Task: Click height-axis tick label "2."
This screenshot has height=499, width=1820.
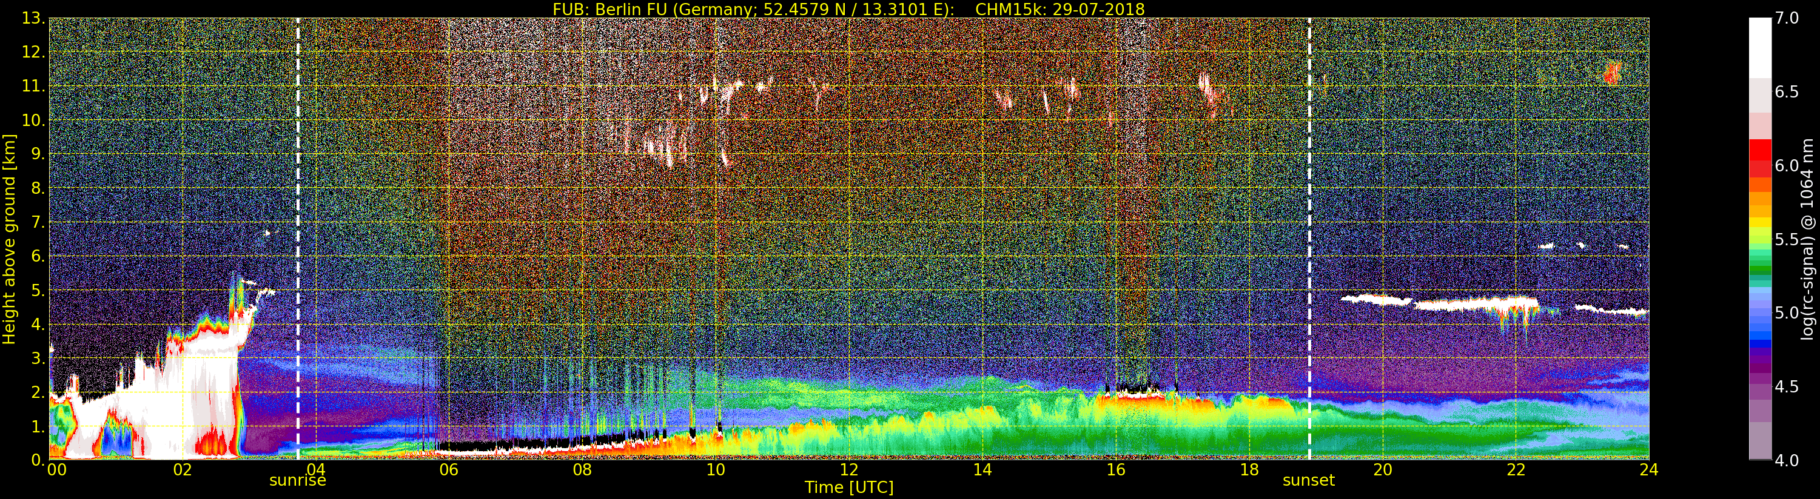Action: pos(38,392)
